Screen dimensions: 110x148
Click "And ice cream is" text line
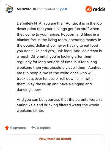(x=88, y=51)
